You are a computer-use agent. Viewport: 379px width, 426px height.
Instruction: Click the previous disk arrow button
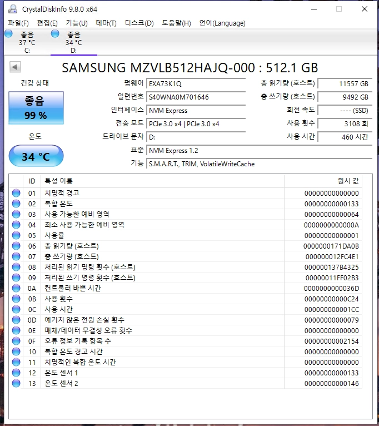(15, 67)
